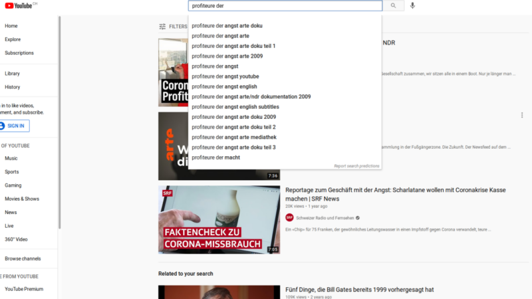The height and width of the screenshot is (299, 532).
Task: Pick the 'profiteure der angst arte mediathek' suggestion
Action: pyautogui.click(x=285, y=138)
